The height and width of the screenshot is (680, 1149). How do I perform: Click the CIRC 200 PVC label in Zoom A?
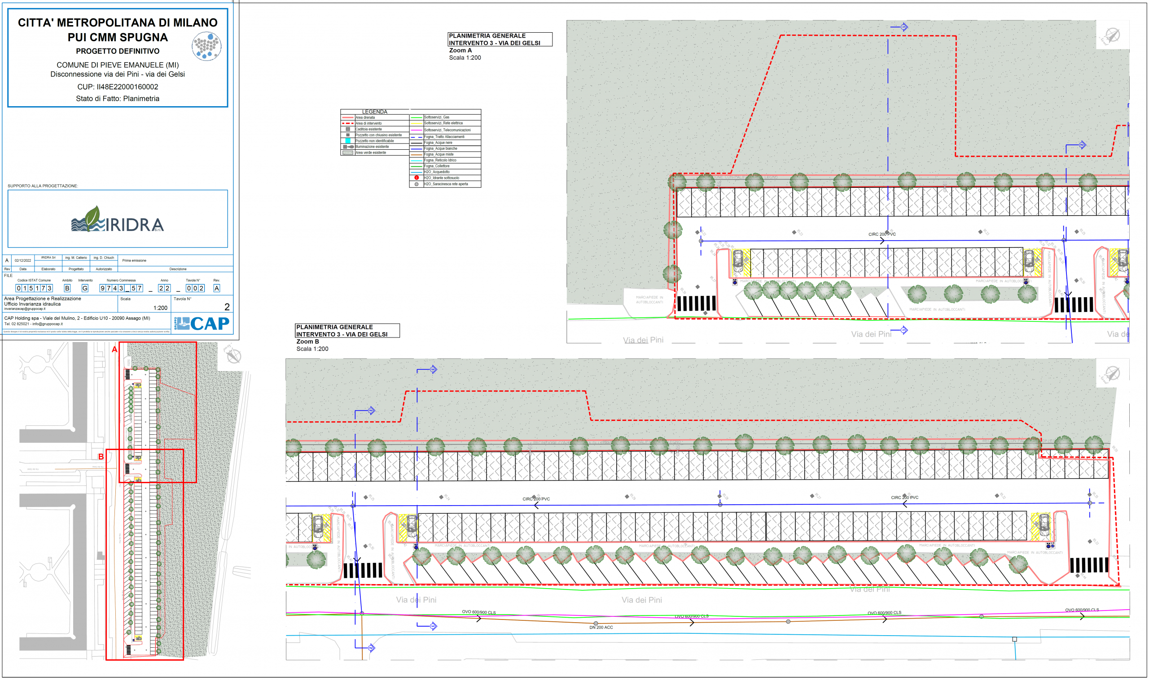coord(881,234)
